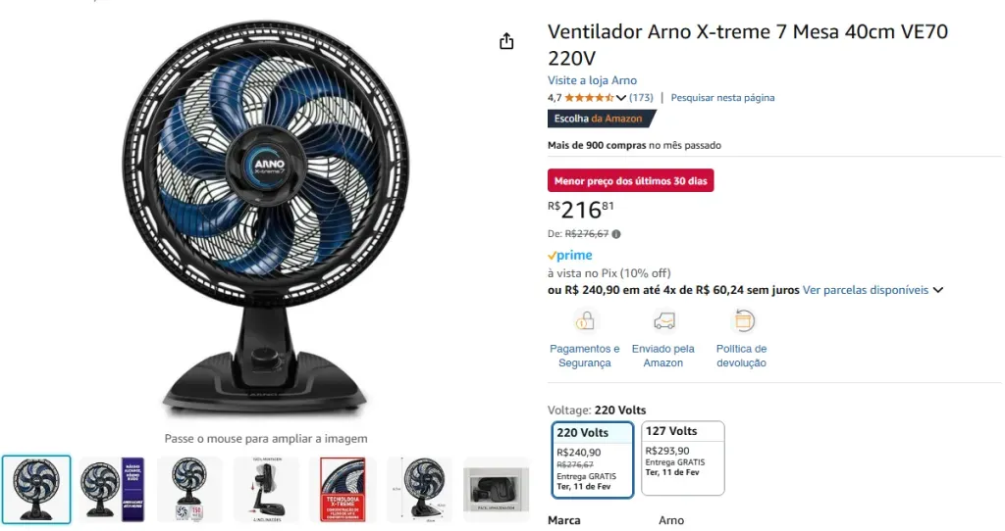
Task: Visit the Arno store link
Action: 592,80
